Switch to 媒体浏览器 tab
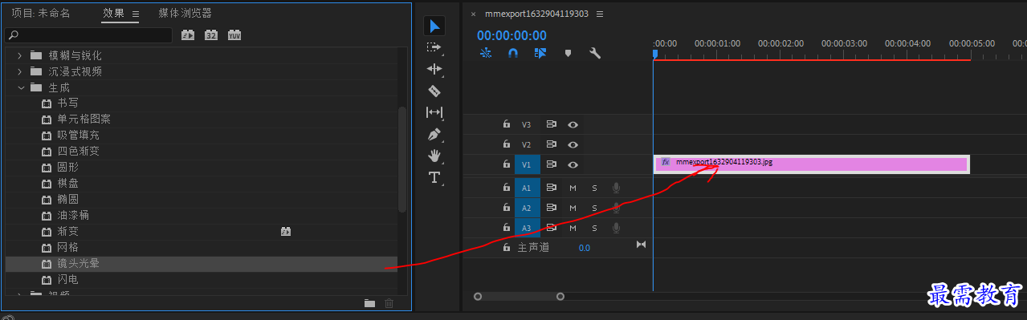Viewport: 1027px width, 320px height. click(x=185, y=14)
